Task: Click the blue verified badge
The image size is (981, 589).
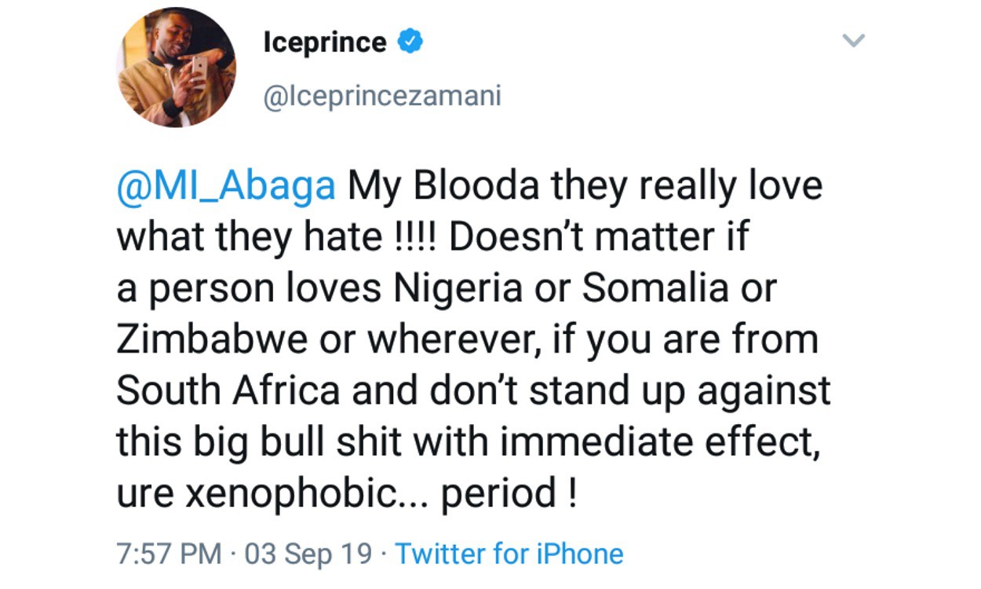Action: [410, 42]
